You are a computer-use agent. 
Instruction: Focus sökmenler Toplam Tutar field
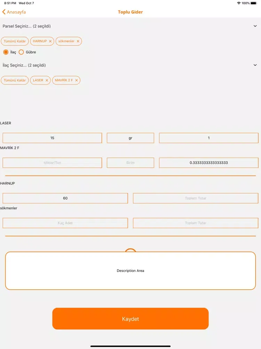click(196, 223)
